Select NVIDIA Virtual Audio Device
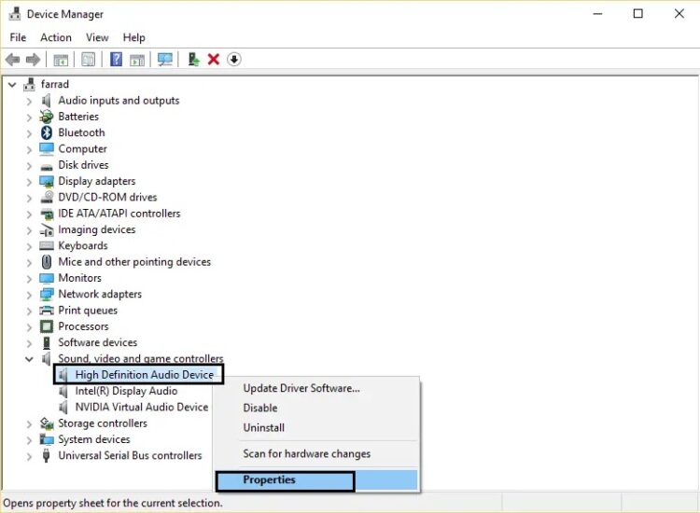Image resolution: width=700 pixels, height=513 pixels. coord(142,407)
